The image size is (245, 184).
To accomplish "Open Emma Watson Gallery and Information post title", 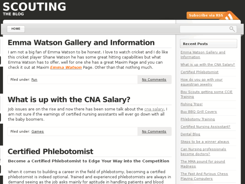I will pos(81,43).
